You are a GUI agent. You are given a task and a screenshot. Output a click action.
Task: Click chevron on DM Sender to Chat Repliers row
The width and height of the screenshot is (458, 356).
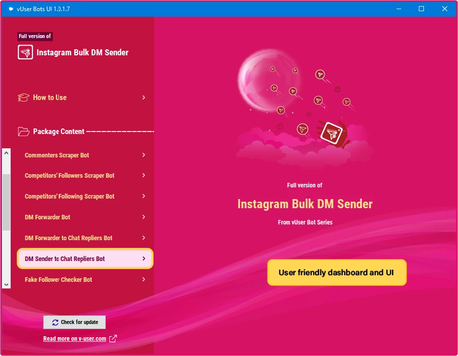point(143,258)
